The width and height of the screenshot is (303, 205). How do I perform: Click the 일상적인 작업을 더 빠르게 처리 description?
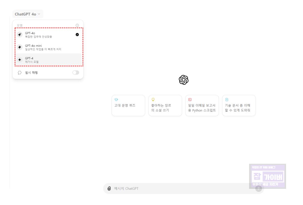point(43,49)
